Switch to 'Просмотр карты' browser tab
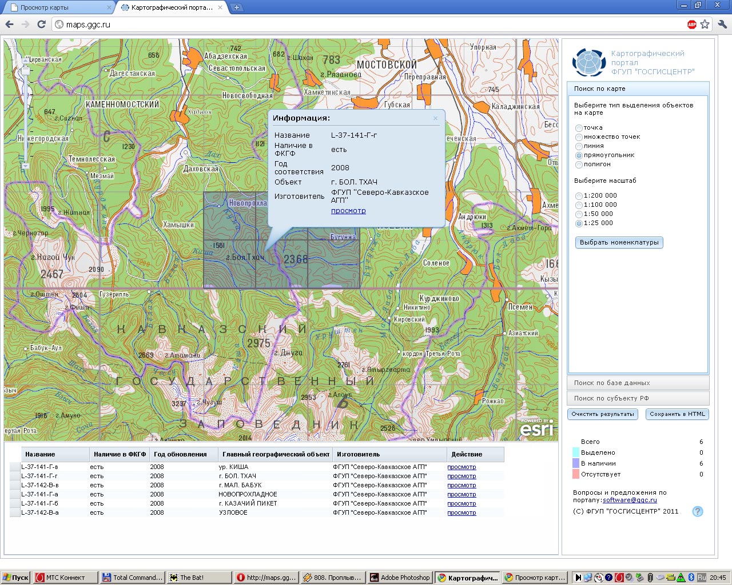This screenshot has width=732, height=585. click(x=57, y=7)
